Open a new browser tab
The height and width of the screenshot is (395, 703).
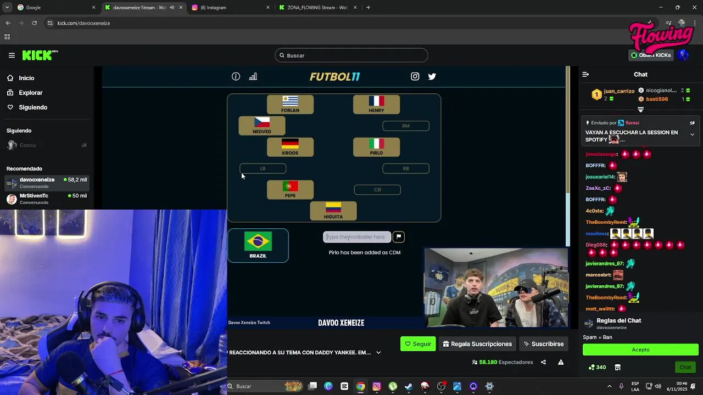coord(368,8)
